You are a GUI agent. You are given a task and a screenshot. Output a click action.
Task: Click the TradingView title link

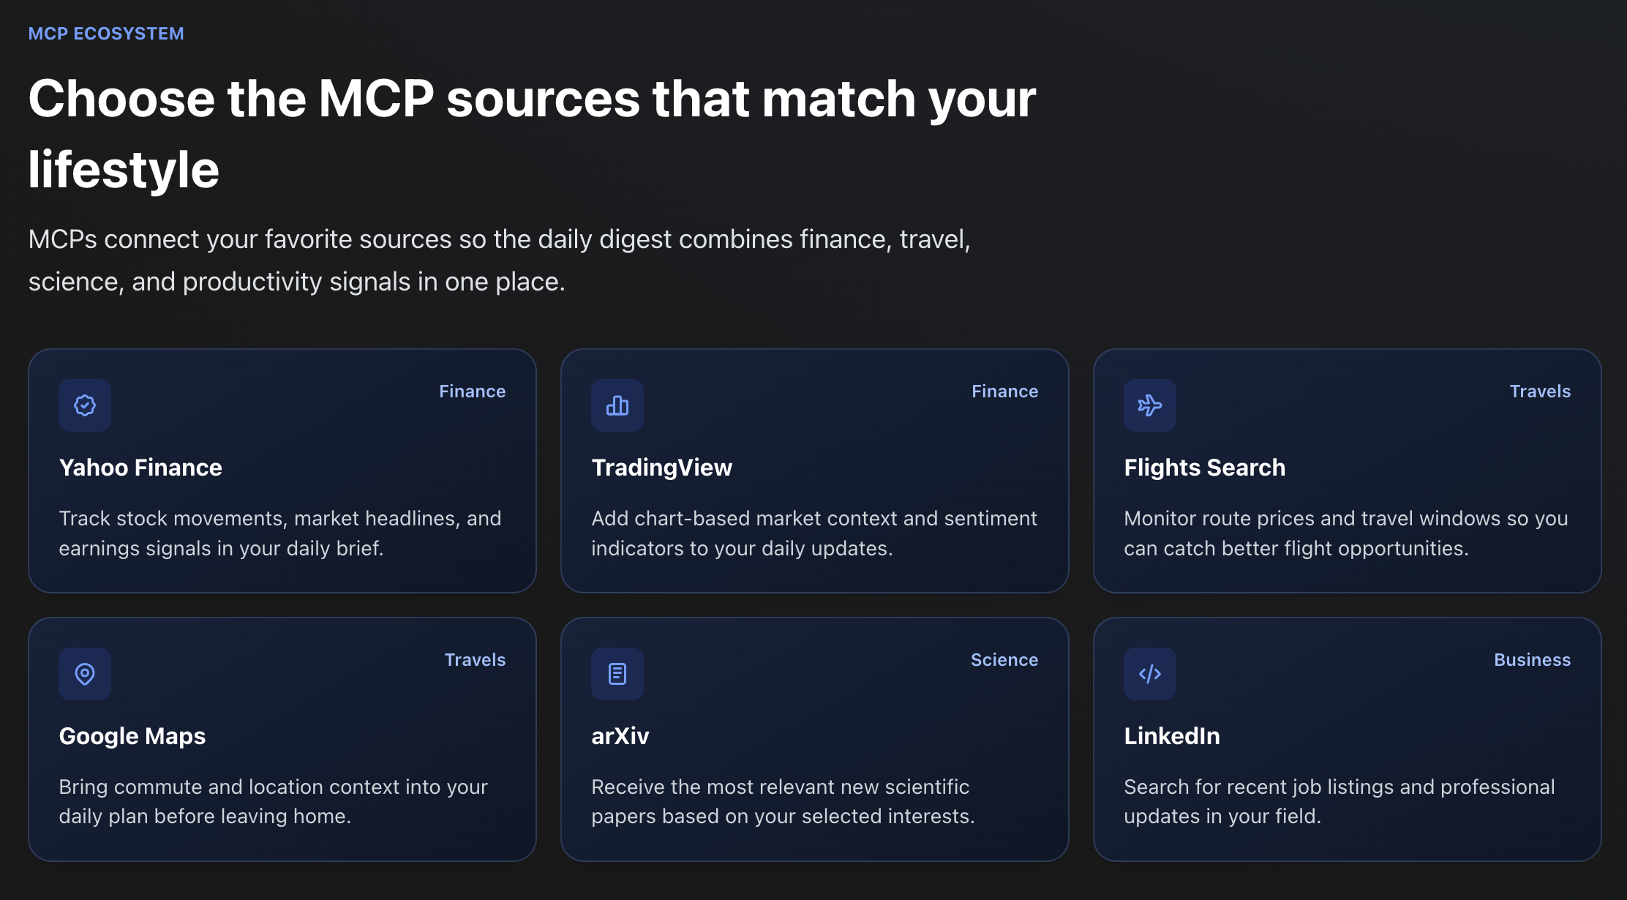pyautogui.click(x=661, y=468)
